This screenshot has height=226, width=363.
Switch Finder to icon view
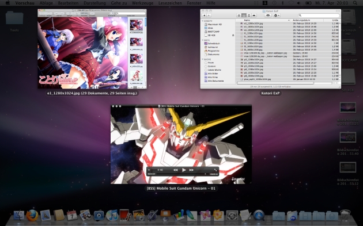(239, 16)
